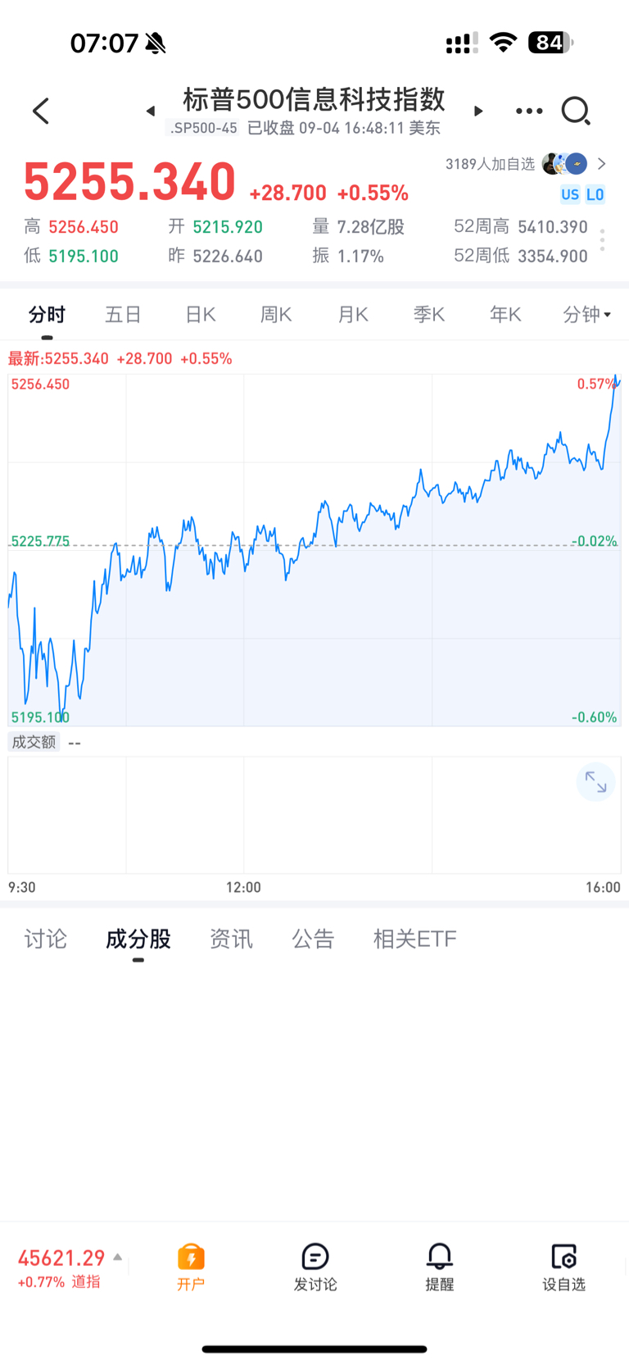Expand chart to fullscreen with arrows icon
This screenshot has width=629, height=1365.
click(595, 783)
